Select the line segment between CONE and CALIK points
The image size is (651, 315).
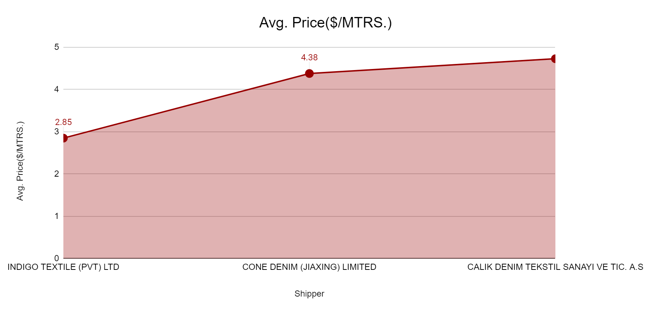pos(432,66)
